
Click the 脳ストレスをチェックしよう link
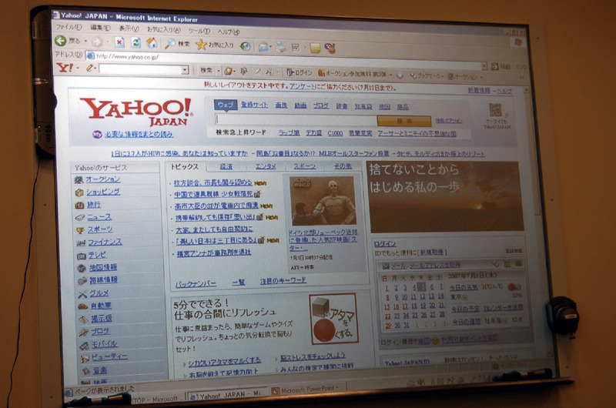point(313,356)
